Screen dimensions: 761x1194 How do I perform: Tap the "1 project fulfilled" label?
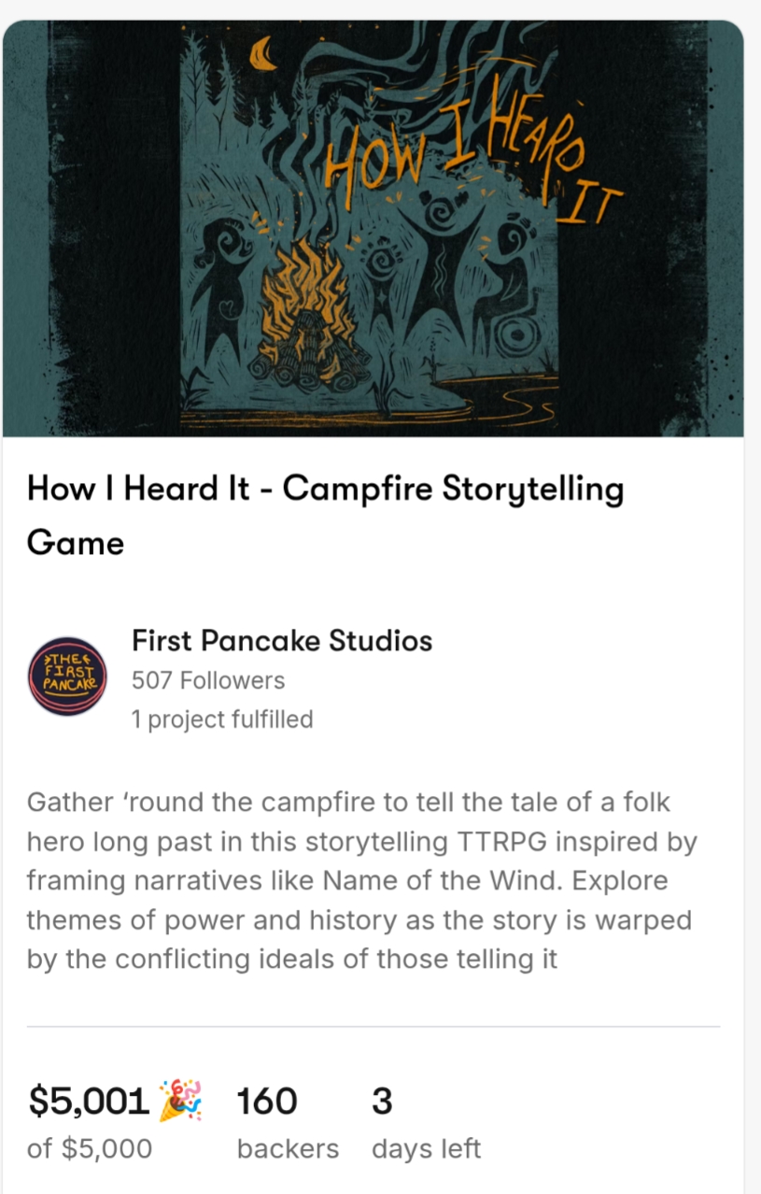click(x=222, y=719)
